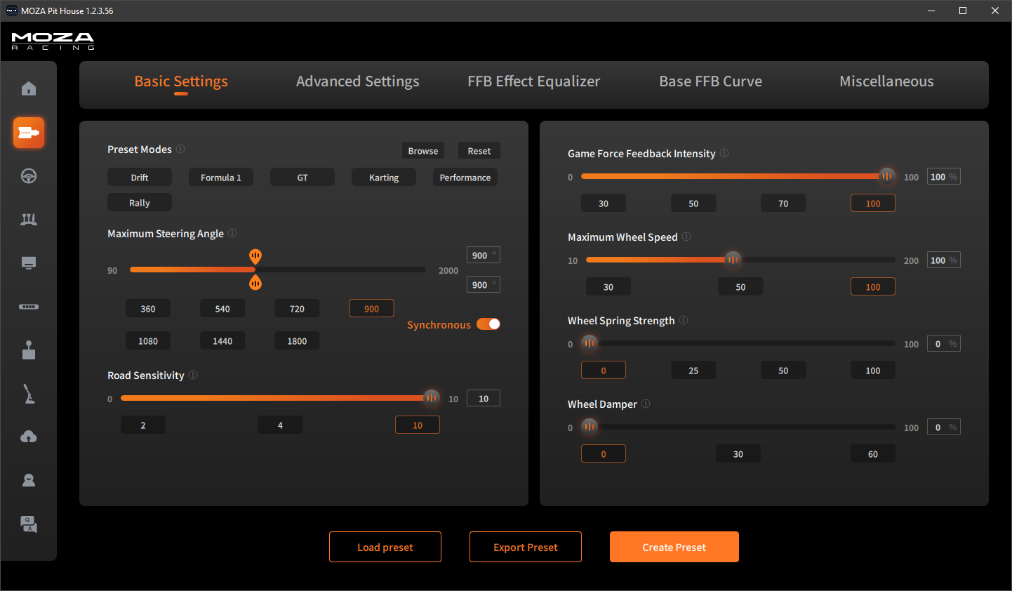Image resolution: width=1012 pixels, height=591 pixels.
Task: Switch to Advanced Settings tab
Action: point(357,81)
